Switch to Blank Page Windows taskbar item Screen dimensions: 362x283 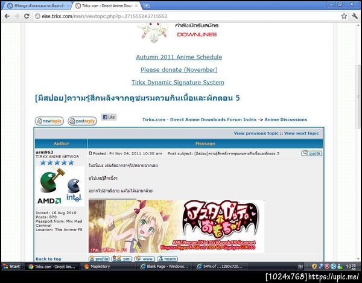tap(164, 267)
